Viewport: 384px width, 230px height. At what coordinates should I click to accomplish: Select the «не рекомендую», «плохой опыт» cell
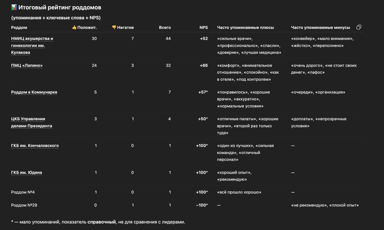pyautogui.click(x=325, y=205)
